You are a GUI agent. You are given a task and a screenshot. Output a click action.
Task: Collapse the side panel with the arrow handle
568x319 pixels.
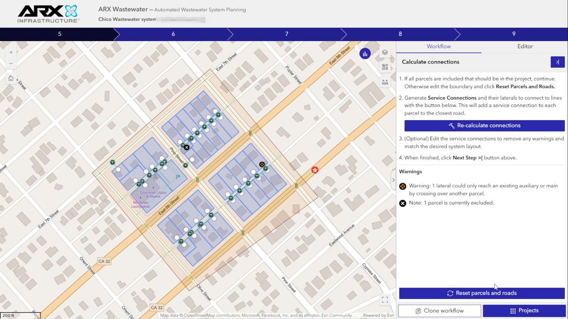pos(393,180)
